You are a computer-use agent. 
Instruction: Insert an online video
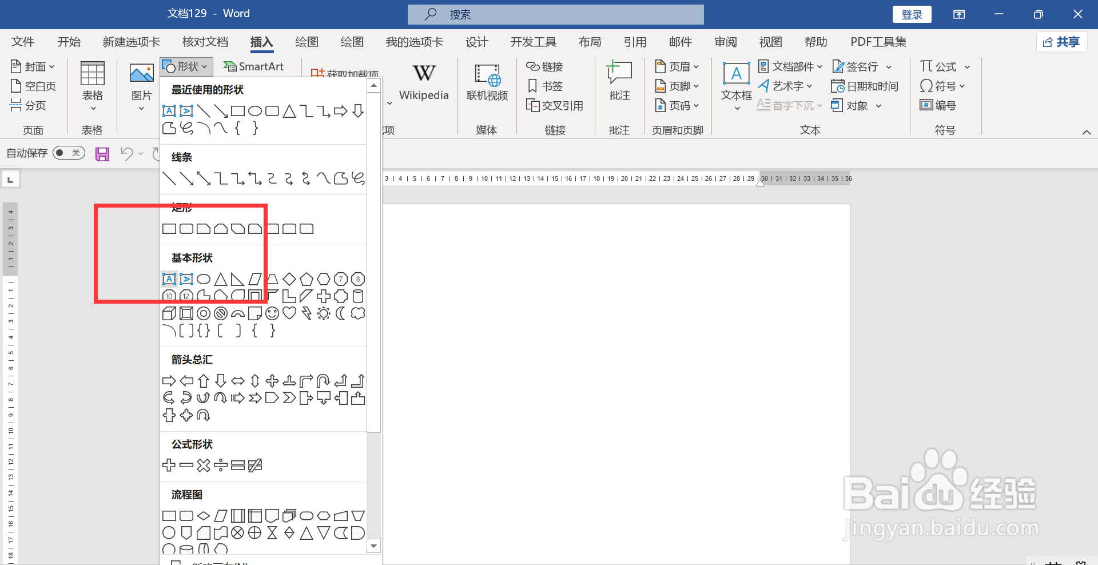487,82
